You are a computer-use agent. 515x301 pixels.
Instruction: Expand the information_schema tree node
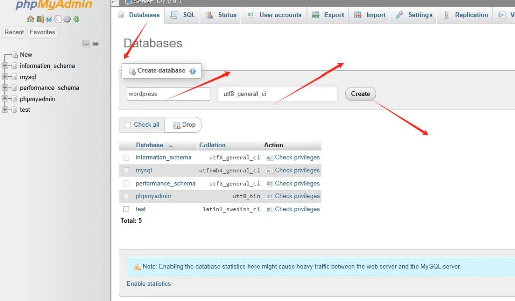pyautogui.click(x=5, y=66)
